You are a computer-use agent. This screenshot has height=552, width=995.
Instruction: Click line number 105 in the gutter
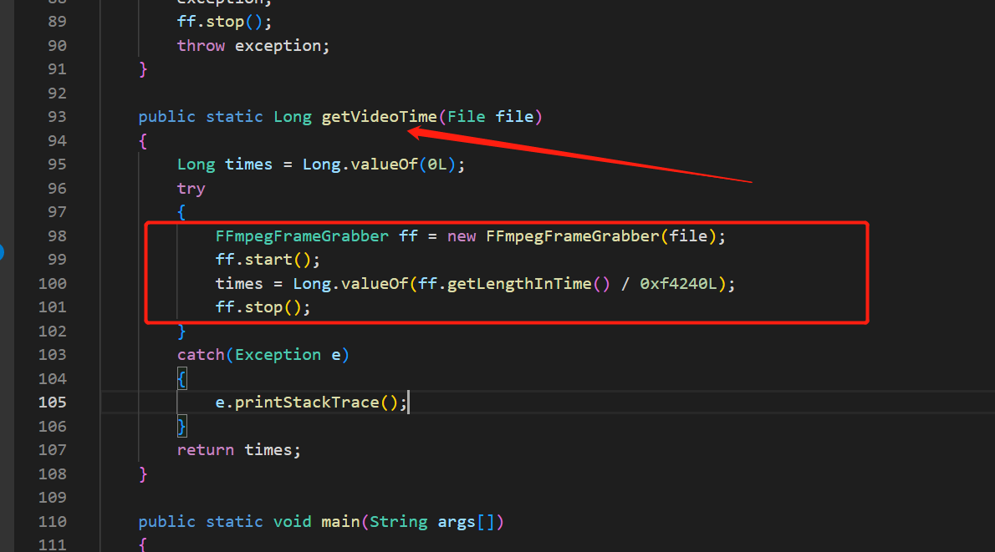click(52, 403)
